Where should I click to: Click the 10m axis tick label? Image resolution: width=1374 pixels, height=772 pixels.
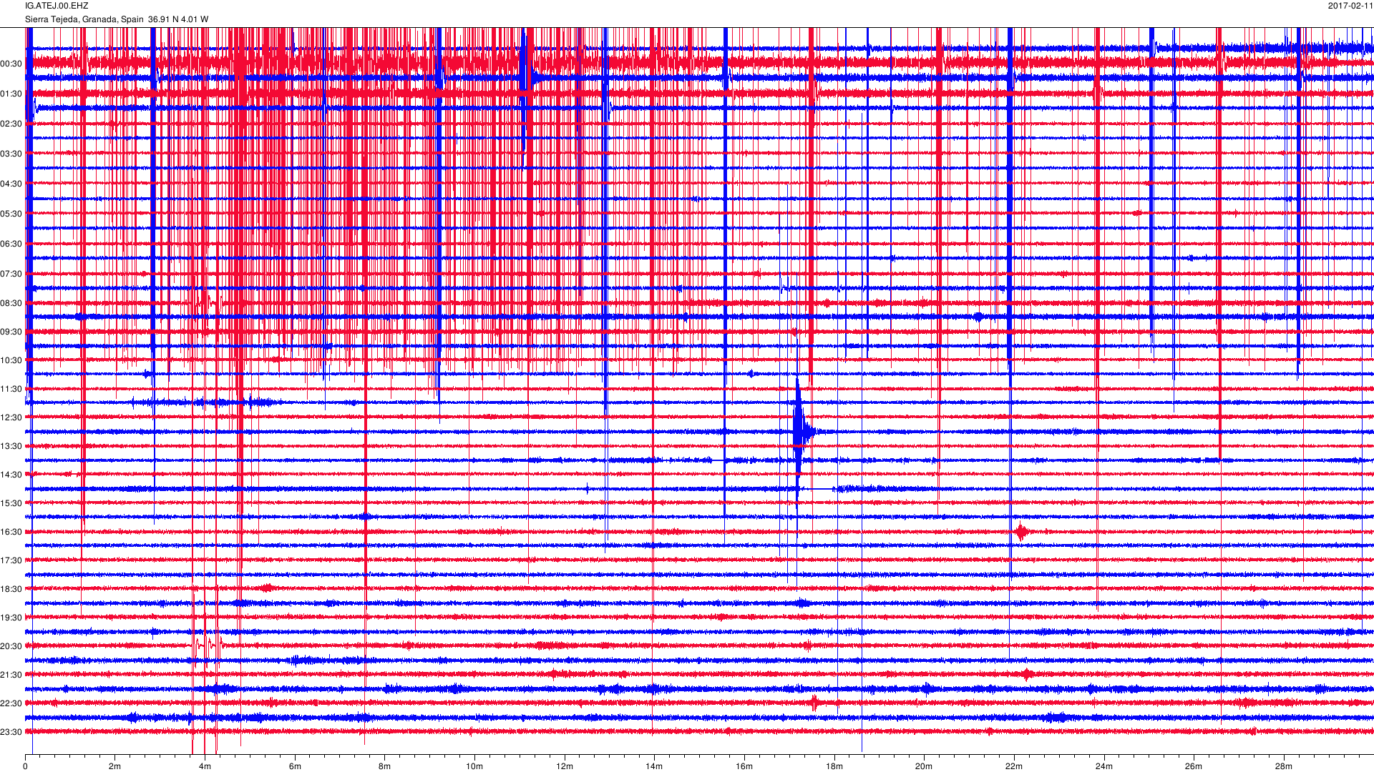click(x=474, y=766)
